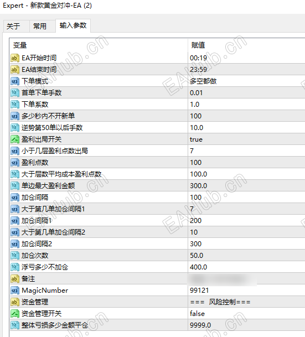
Task: Edit the 盈利点数 value 100
Action: click(x=195, y=163)
